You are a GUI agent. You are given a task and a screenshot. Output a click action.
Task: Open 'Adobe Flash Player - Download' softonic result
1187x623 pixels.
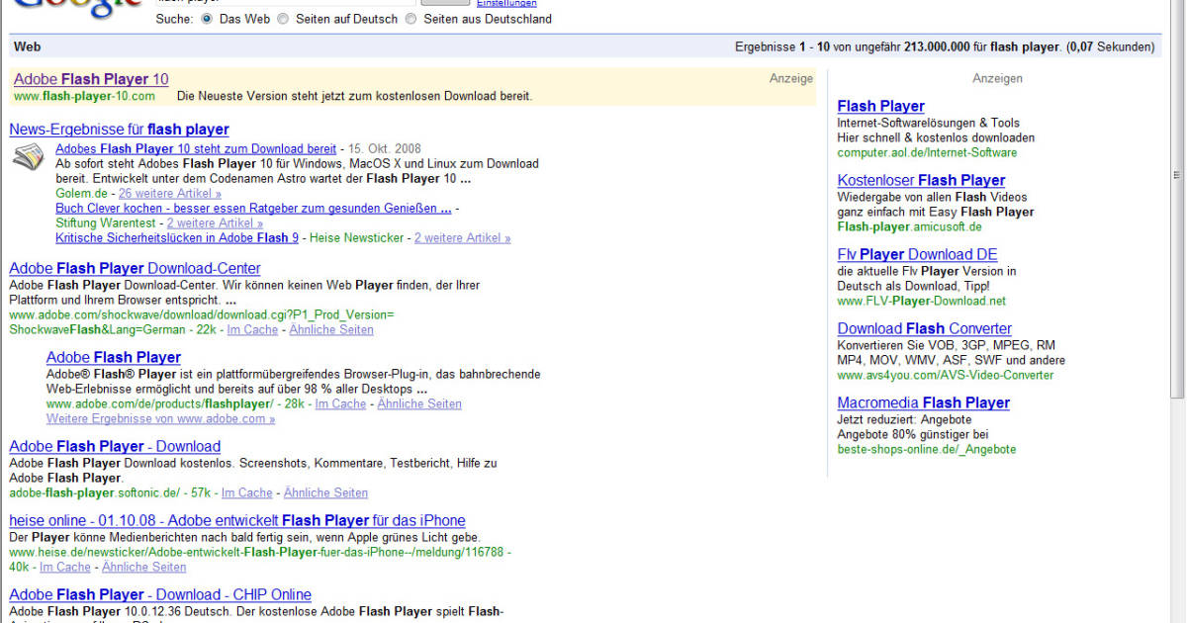pos(115,446)
